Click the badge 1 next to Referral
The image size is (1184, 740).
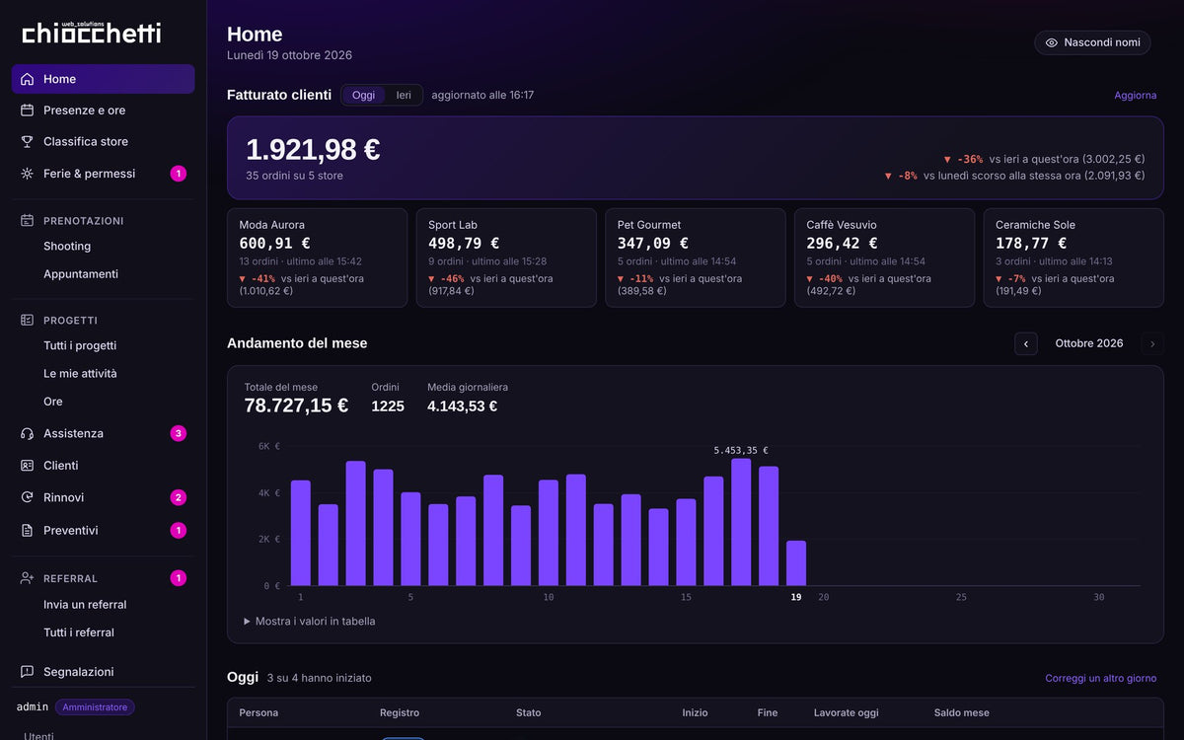click(179, 578)
